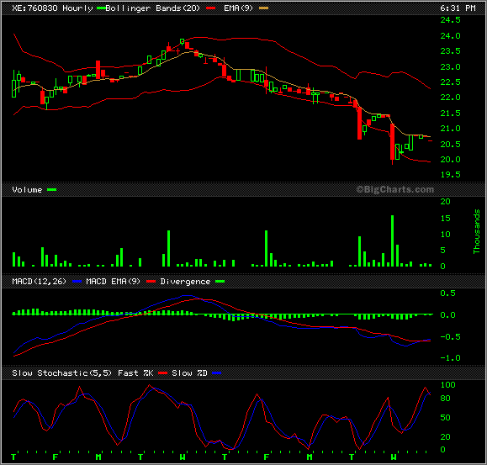Screen dimensions: 487x465
Task: Click the 24.0 price axis label
Action: (x=450, y=36)
